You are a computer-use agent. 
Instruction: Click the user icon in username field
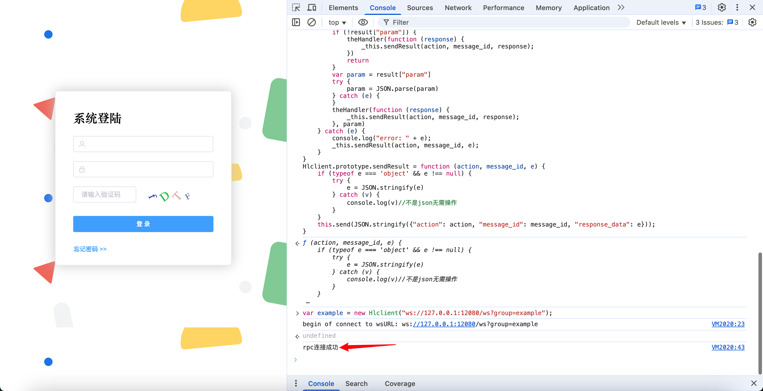click(x=82, y=144)
